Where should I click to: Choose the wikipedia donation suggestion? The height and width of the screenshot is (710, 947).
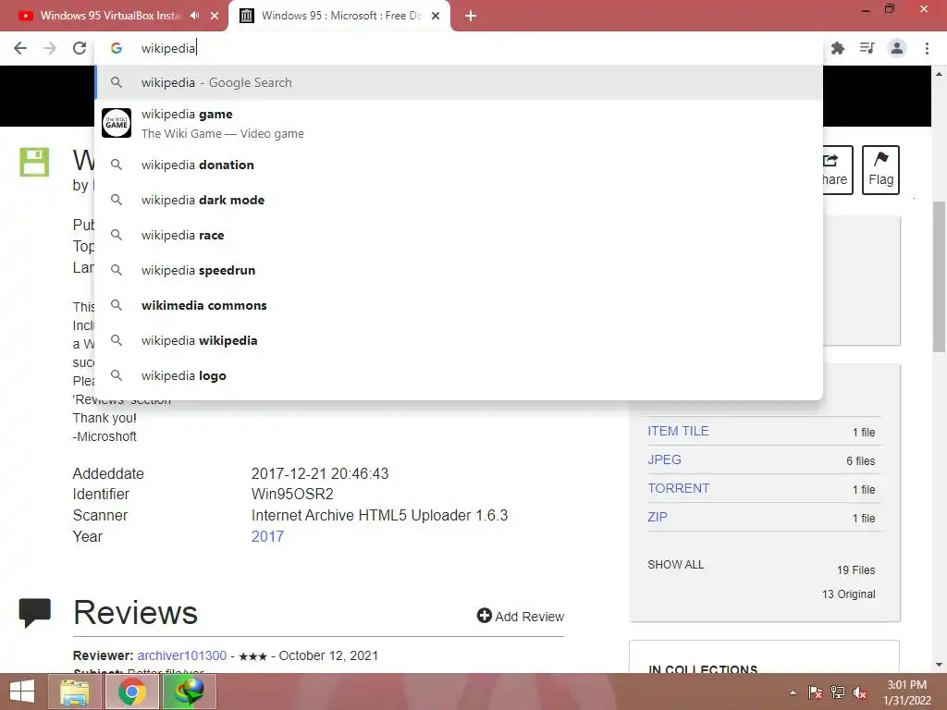click(459, 165)
